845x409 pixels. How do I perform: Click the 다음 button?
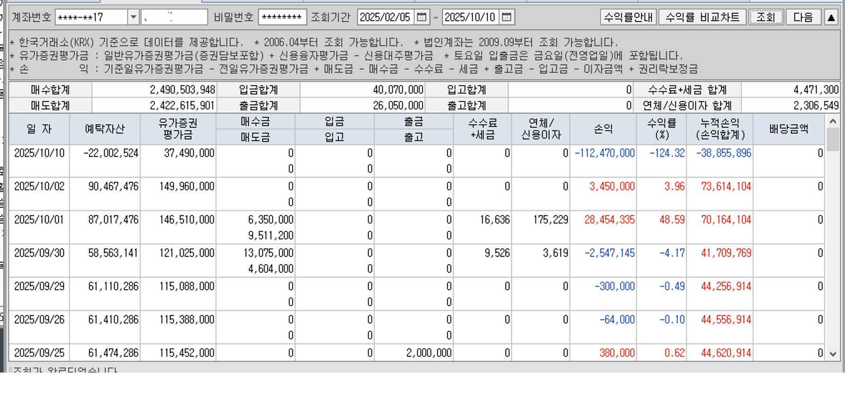(x=803, y=18)
